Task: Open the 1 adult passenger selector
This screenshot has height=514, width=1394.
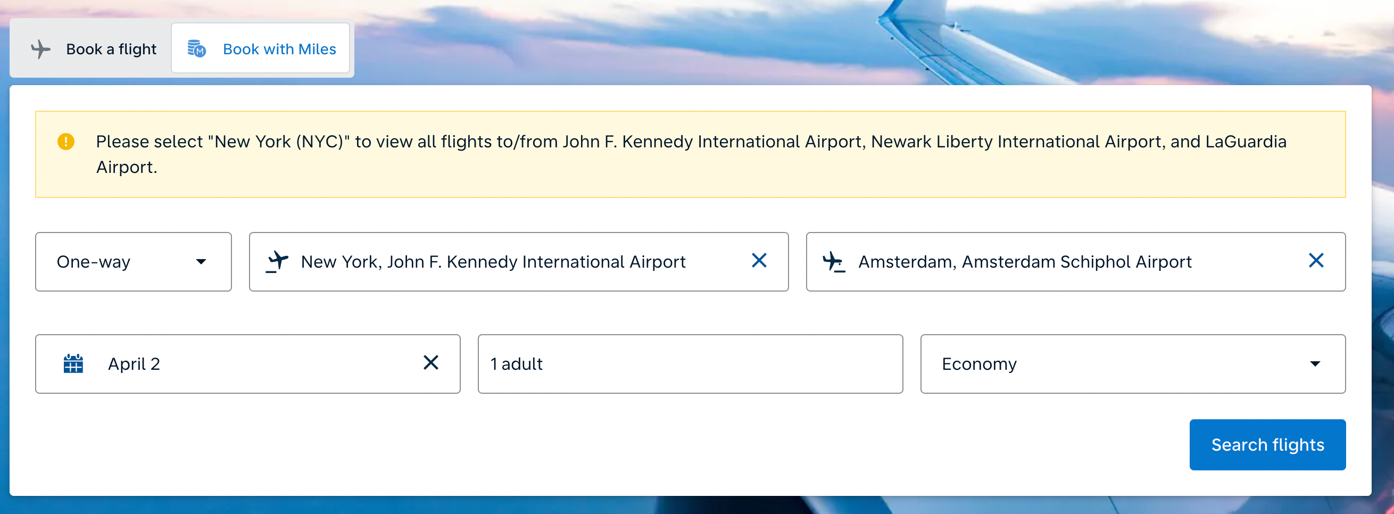Action: point(690,363)
